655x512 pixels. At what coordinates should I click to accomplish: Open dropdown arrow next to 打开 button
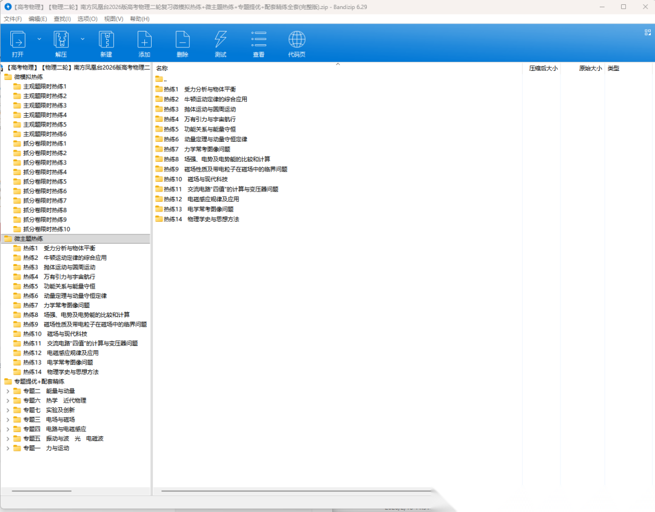pos(39,39)
